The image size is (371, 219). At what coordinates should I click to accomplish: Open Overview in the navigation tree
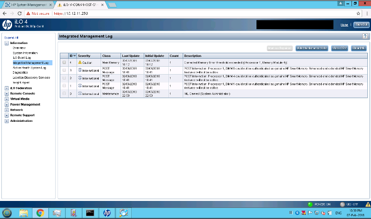click(x=19, y=48)
